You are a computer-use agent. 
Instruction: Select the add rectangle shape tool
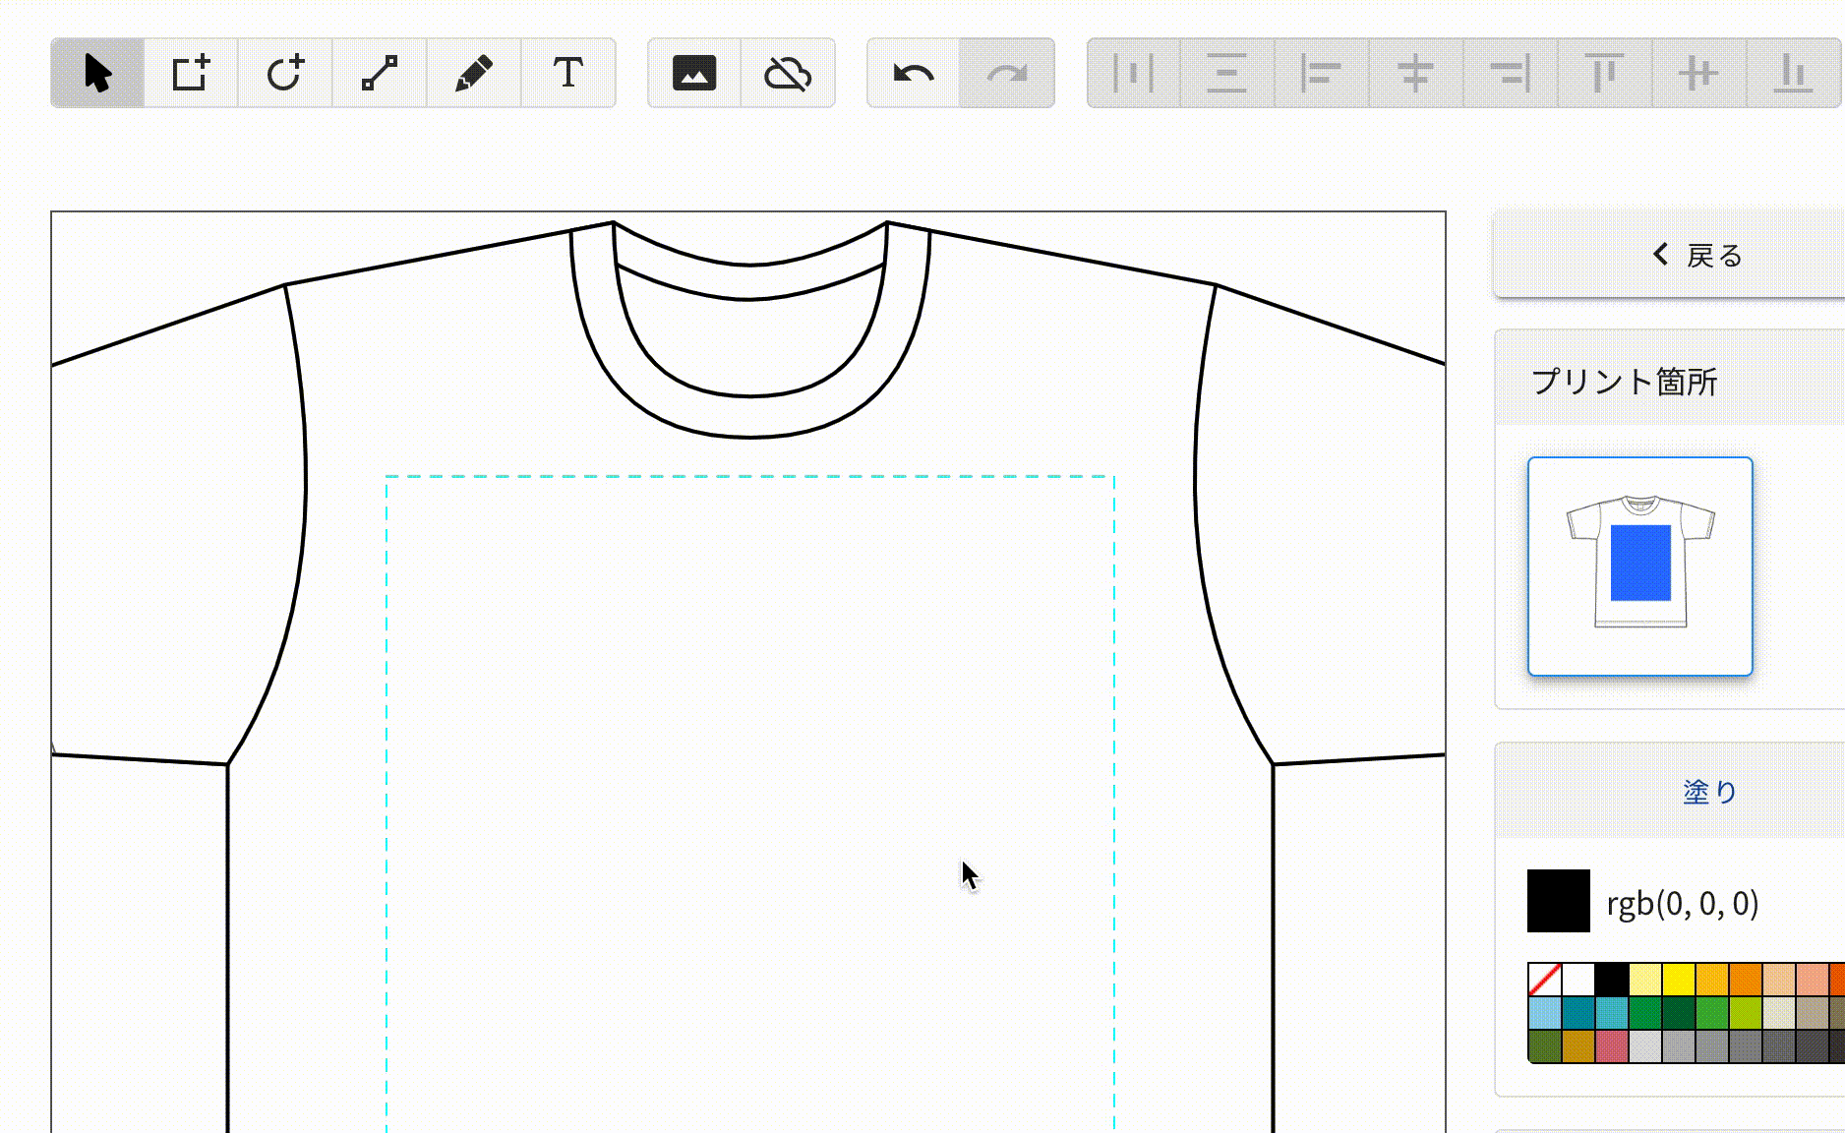pos(191,74)
